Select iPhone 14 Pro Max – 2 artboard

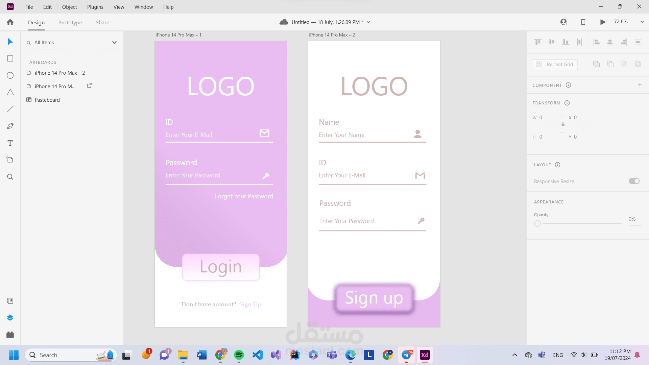click(x=59, y=73)
